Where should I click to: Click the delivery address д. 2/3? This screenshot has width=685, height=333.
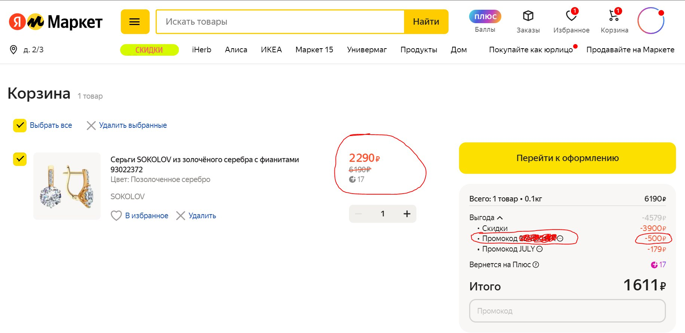[x=33, y=50]
